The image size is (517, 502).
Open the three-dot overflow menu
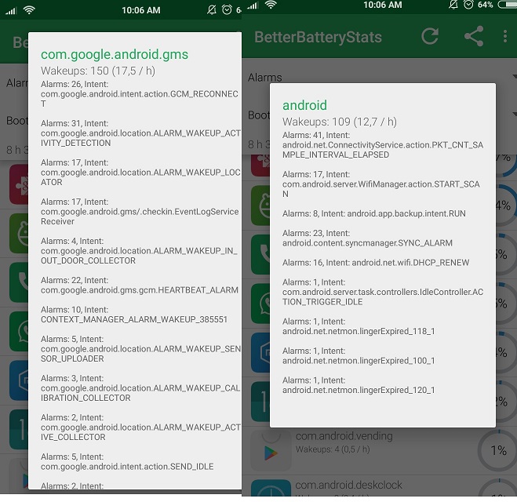point(505,36)
